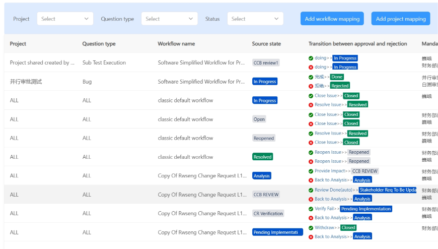This screenshot has width=438, height=249.
Task: Click green check icon beside Verify Fail
Action: click(311, 209)
